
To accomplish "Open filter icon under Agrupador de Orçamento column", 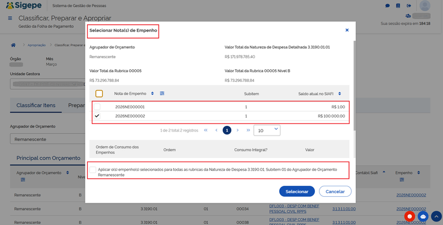I will (23, 179).
